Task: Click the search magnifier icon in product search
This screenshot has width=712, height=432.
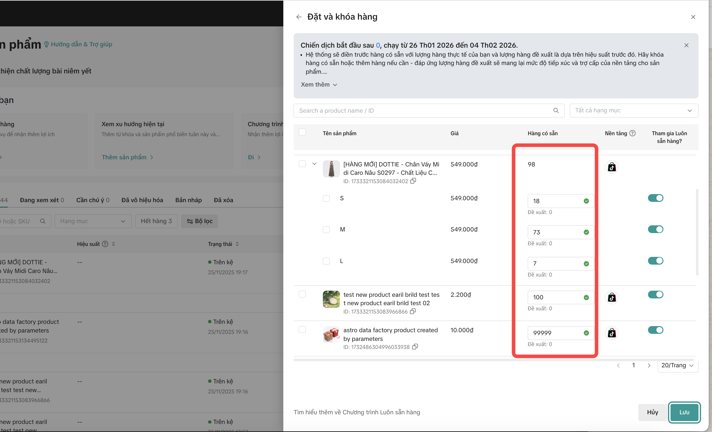Action: point(556,110)
